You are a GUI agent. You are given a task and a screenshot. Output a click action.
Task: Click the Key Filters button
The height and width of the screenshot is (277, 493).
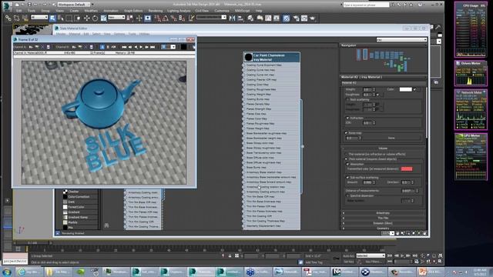pos(373,262)
